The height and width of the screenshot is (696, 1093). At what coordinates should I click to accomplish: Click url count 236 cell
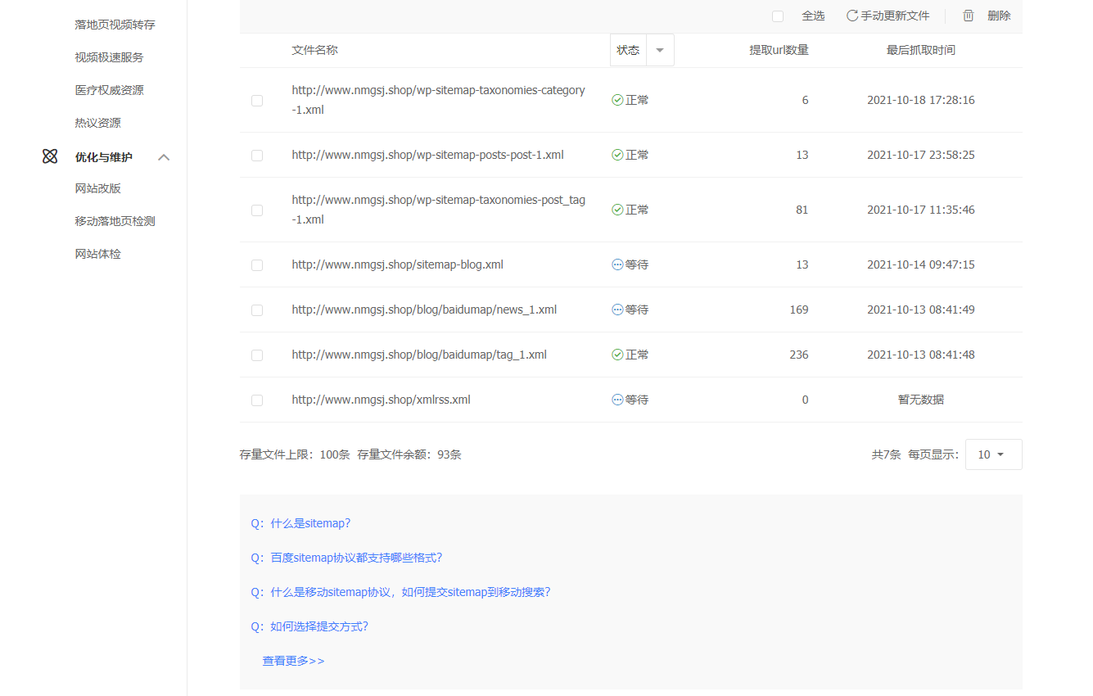tap(798, 355)
